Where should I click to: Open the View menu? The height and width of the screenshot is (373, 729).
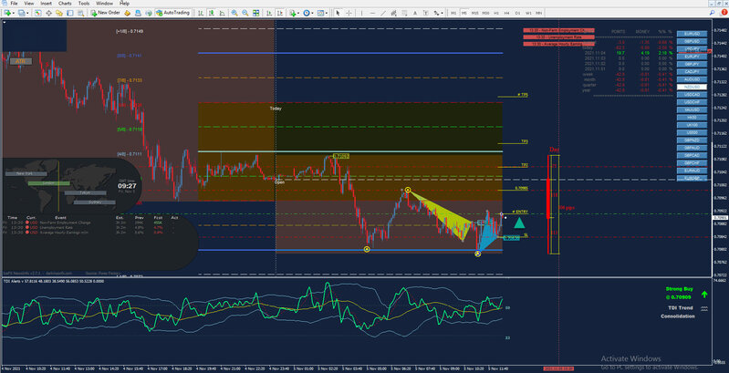(x=29, y=4)
